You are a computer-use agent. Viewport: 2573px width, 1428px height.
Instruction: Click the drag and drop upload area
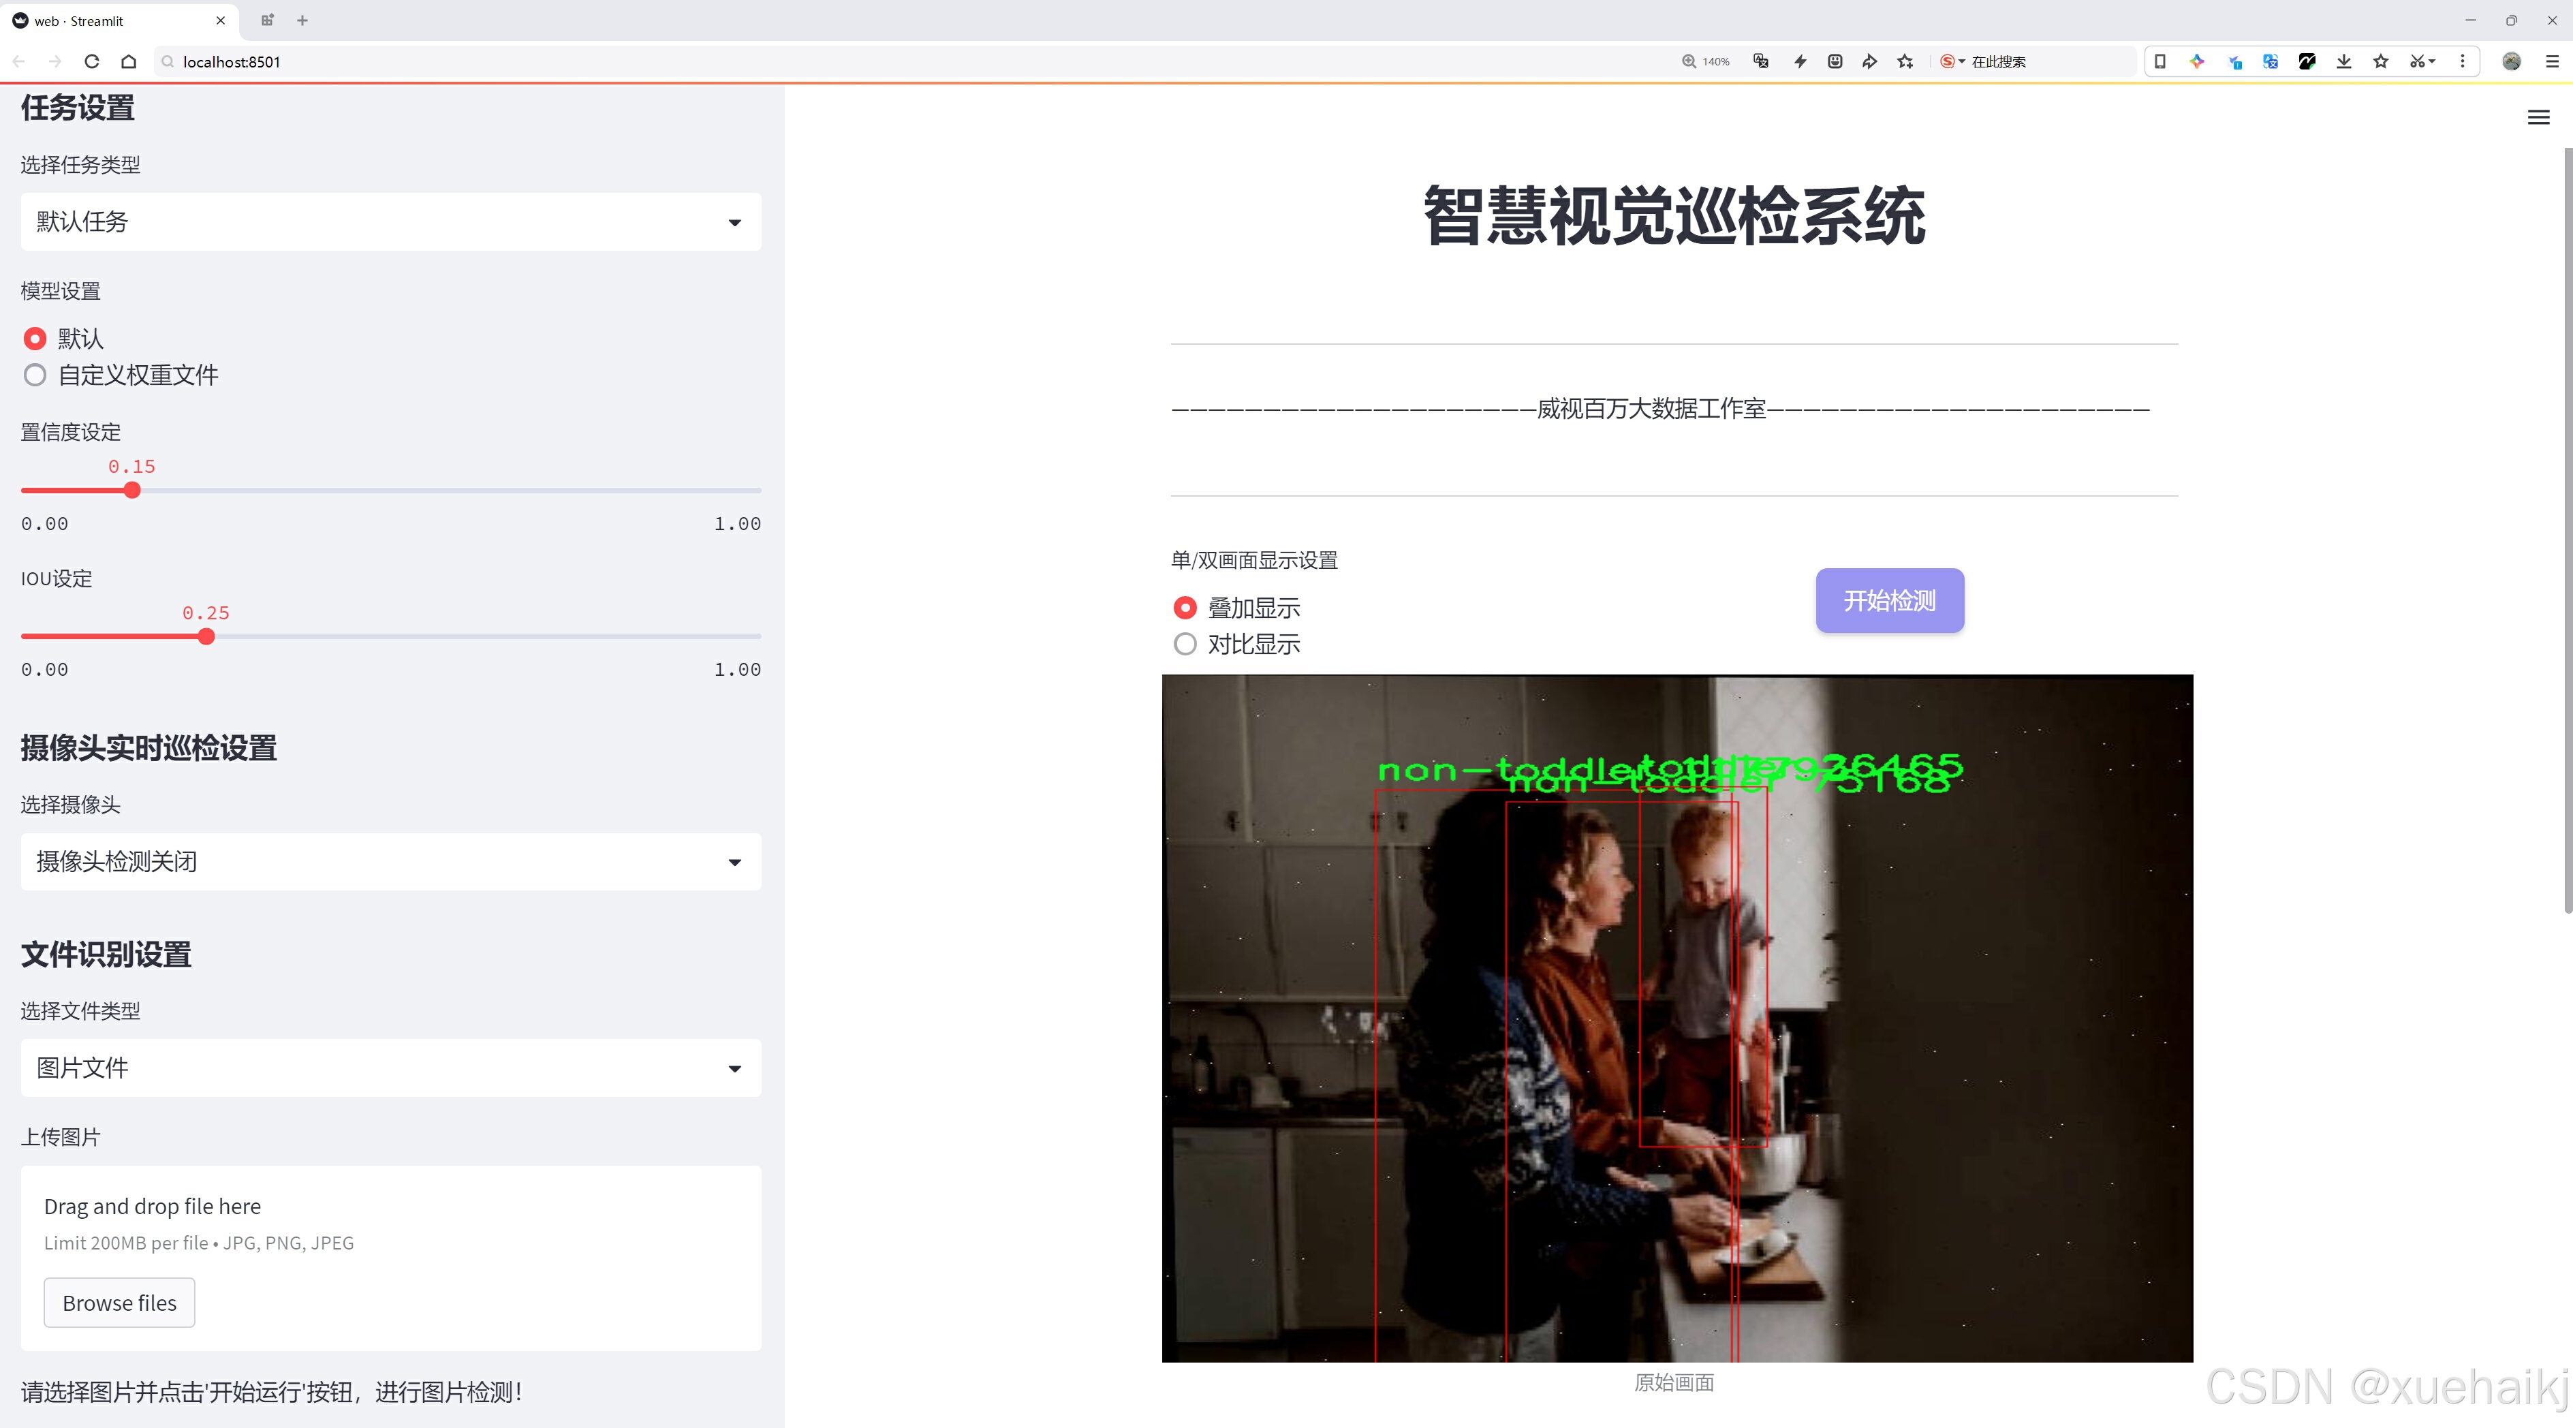coord(390,1258)
